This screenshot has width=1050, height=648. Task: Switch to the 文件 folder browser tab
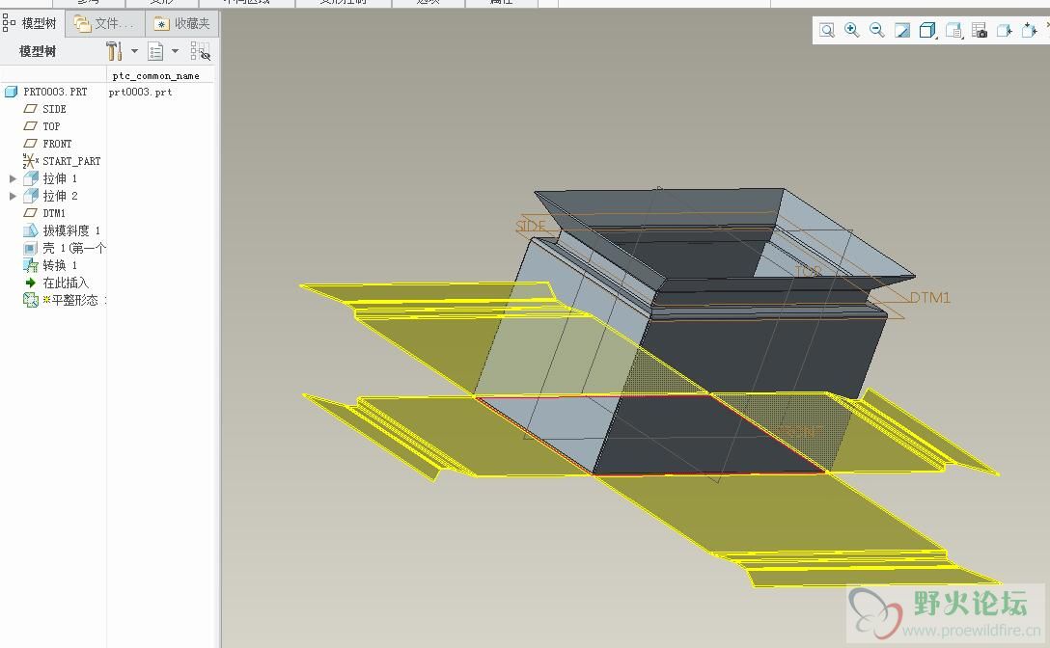[105, 24]
